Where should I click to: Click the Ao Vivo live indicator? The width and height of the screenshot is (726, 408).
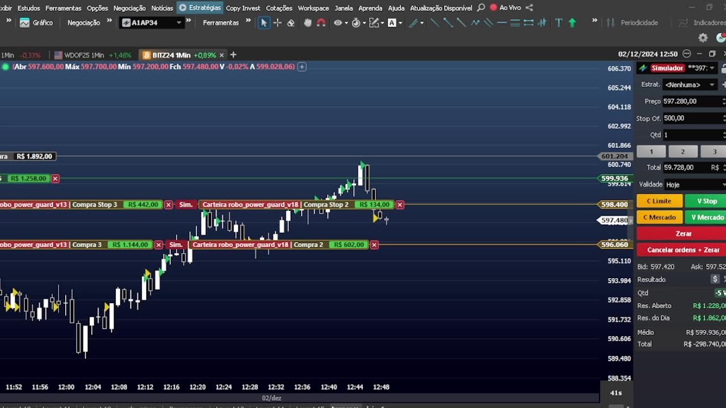[x=505, y=8]
